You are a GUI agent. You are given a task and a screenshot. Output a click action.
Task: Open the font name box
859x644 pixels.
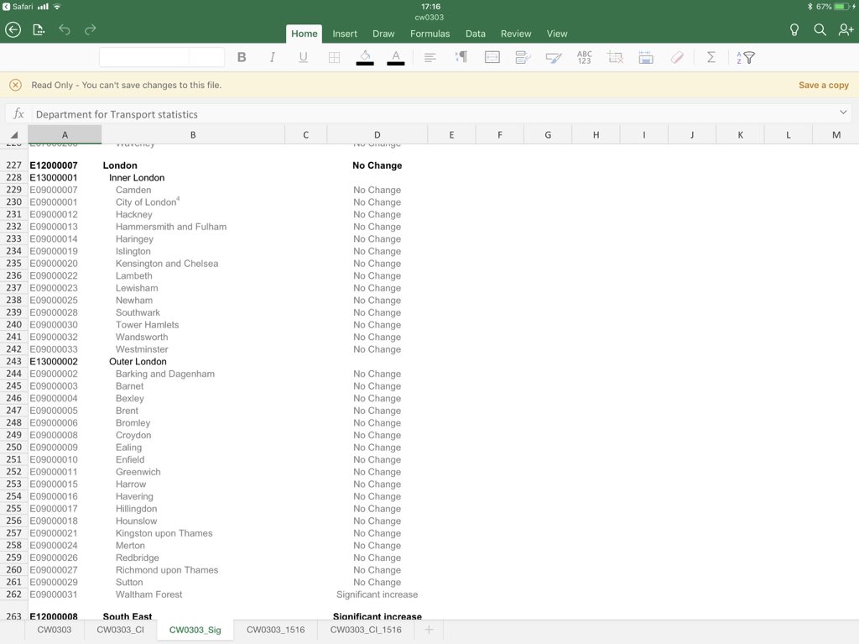coord(144,57)
